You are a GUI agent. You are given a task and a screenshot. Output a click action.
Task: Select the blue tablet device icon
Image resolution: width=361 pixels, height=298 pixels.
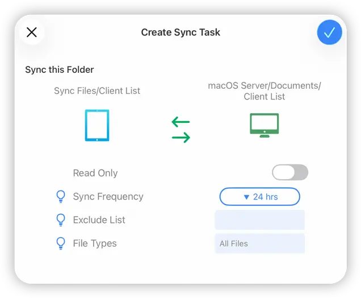[x=96, y=126]
